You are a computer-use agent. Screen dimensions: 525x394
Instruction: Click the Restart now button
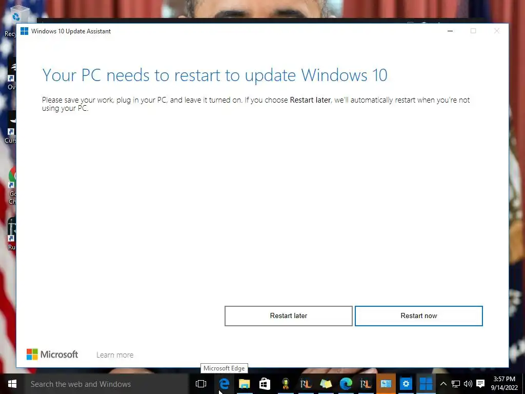[x=418, y=316]
